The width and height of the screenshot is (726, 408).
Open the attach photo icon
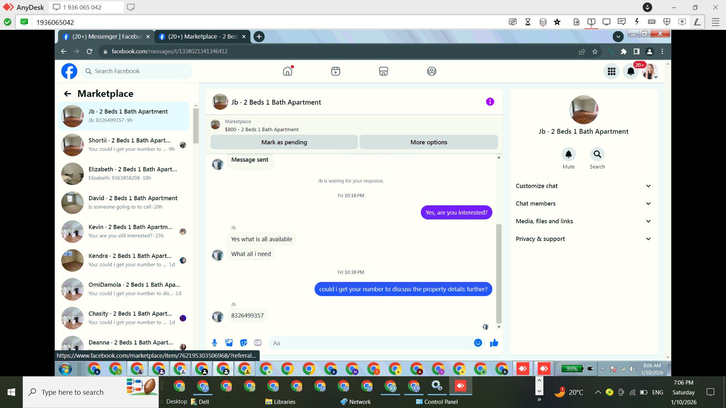(229, 343)
